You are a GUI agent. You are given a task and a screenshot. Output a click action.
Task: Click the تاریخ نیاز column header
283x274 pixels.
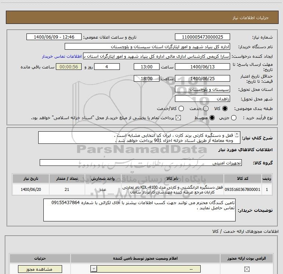[x=31, y=178]
